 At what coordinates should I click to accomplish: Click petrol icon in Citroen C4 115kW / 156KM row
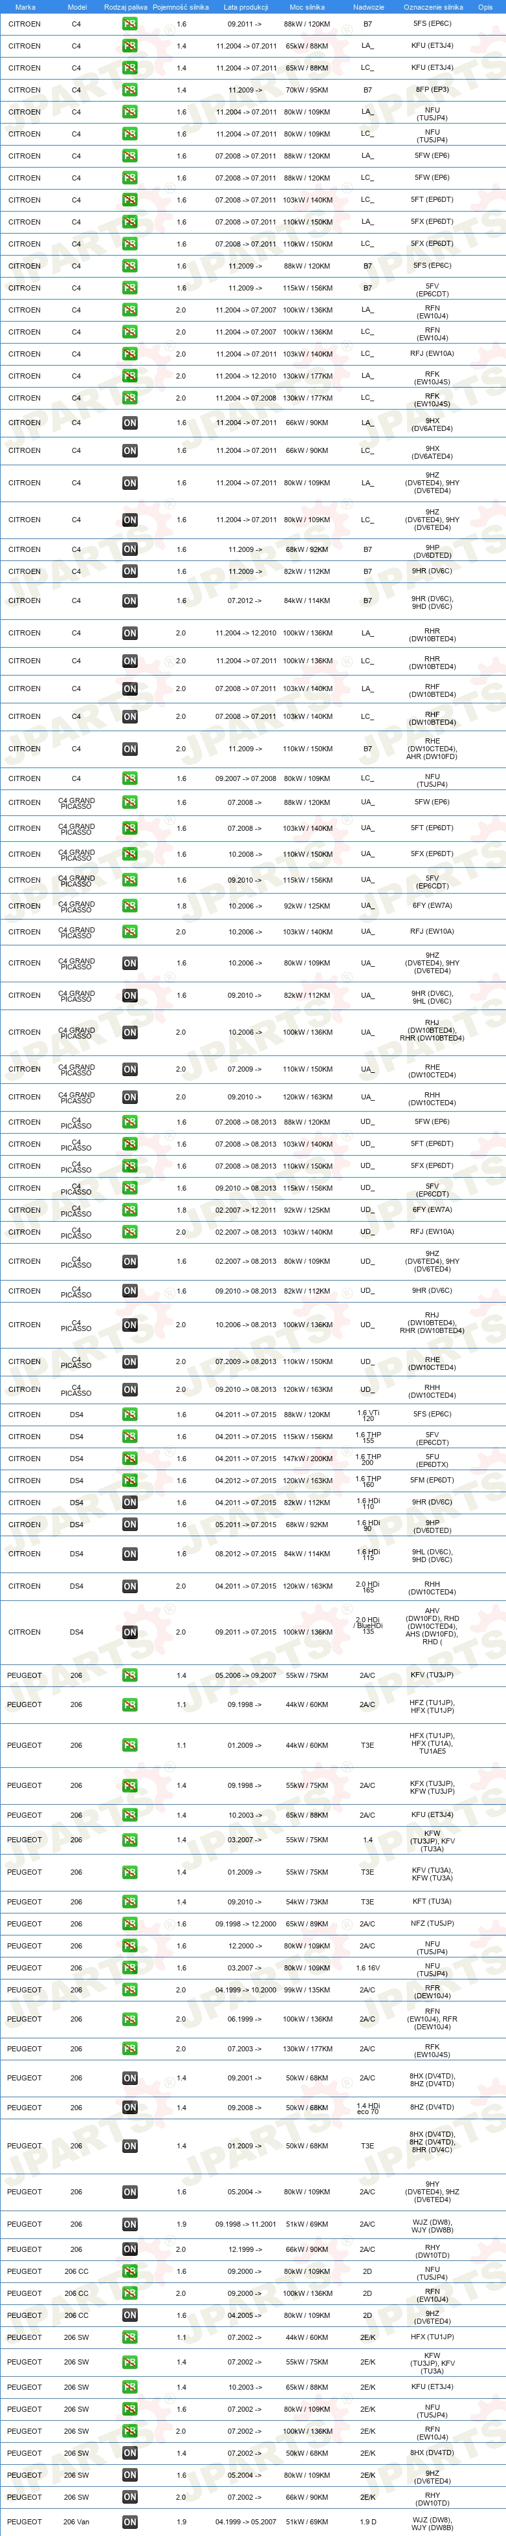point(130,289)
